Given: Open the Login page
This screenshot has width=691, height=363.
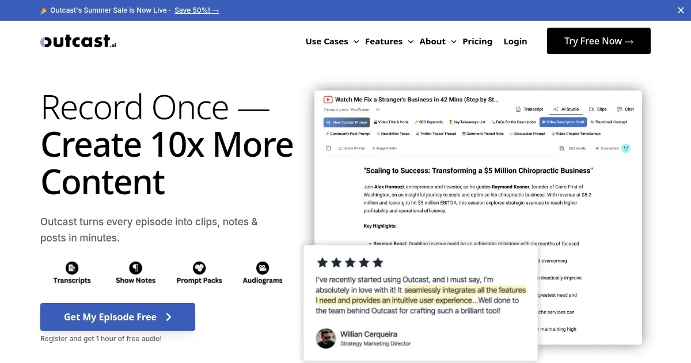Looking at the screenshot, I should [515, 41].
